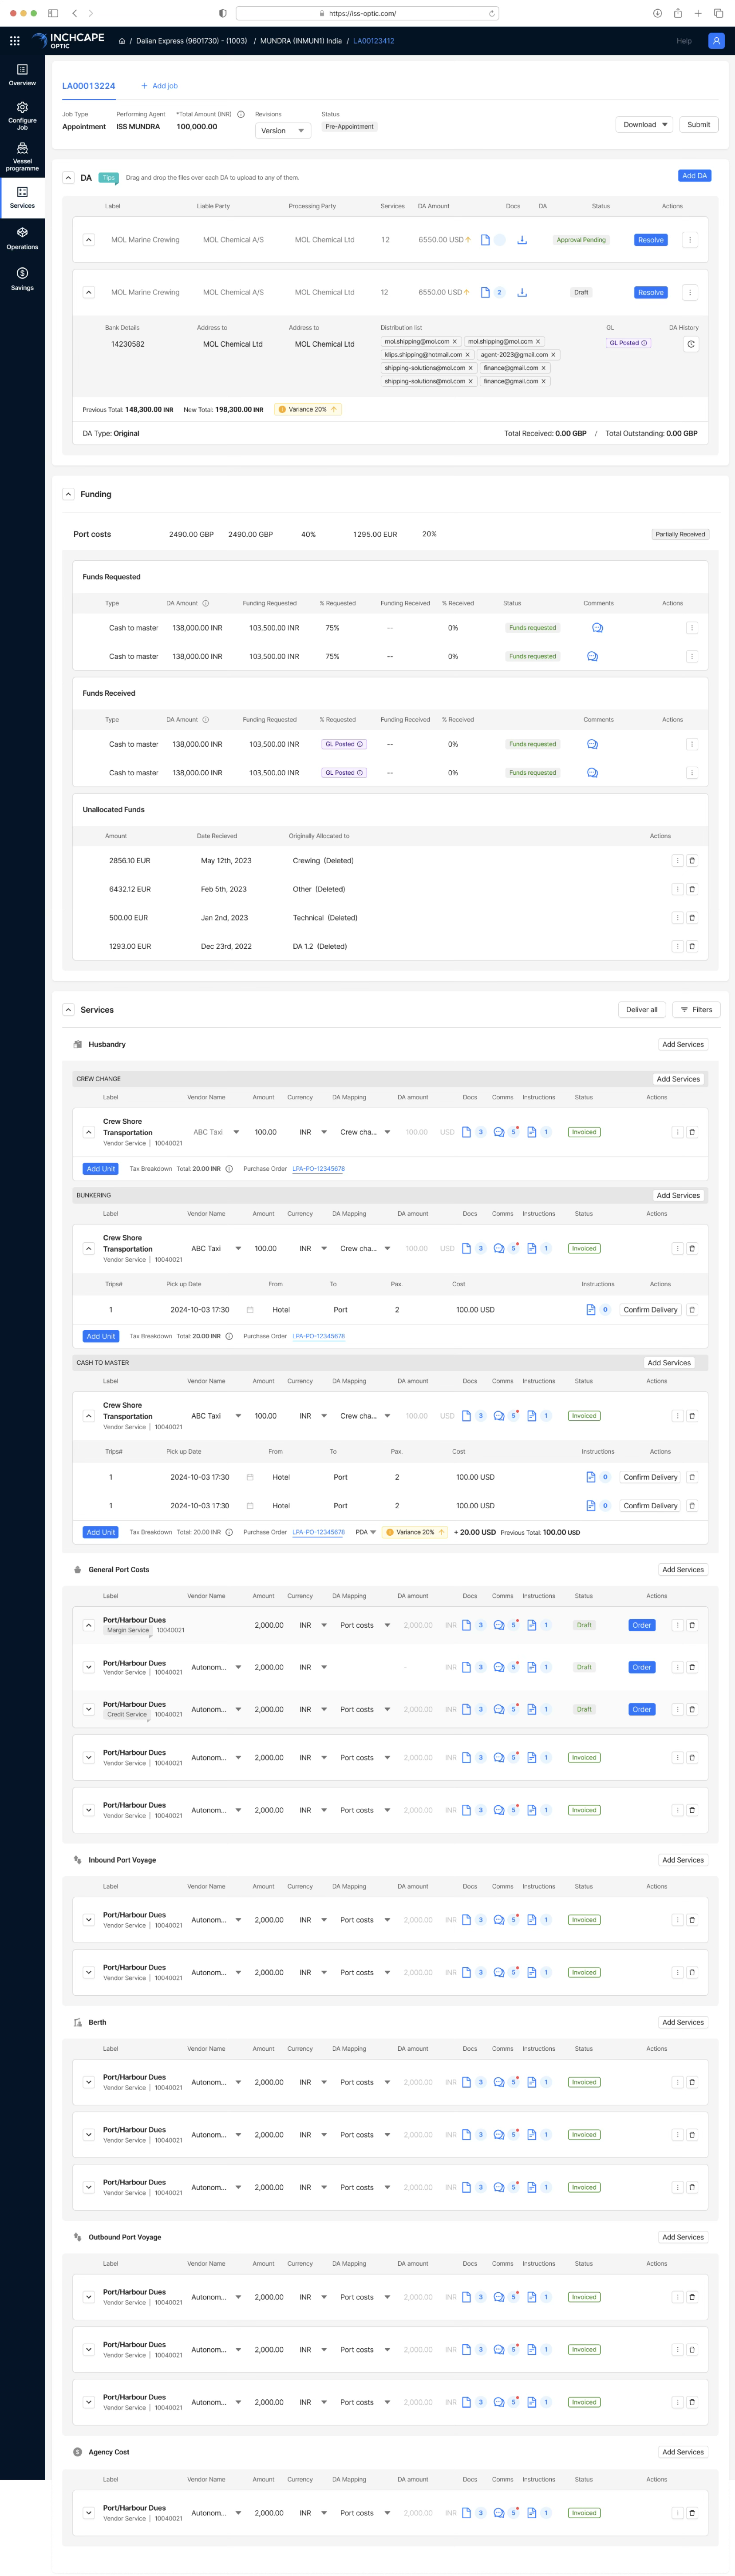
Task: Open the DA History clock icon
Action: coord(690,344)
